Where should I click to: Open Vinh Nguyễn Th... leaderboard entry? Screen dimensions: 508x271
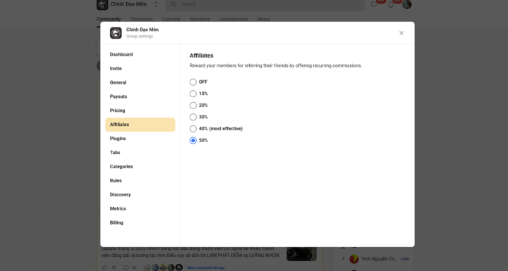(379, 259)
